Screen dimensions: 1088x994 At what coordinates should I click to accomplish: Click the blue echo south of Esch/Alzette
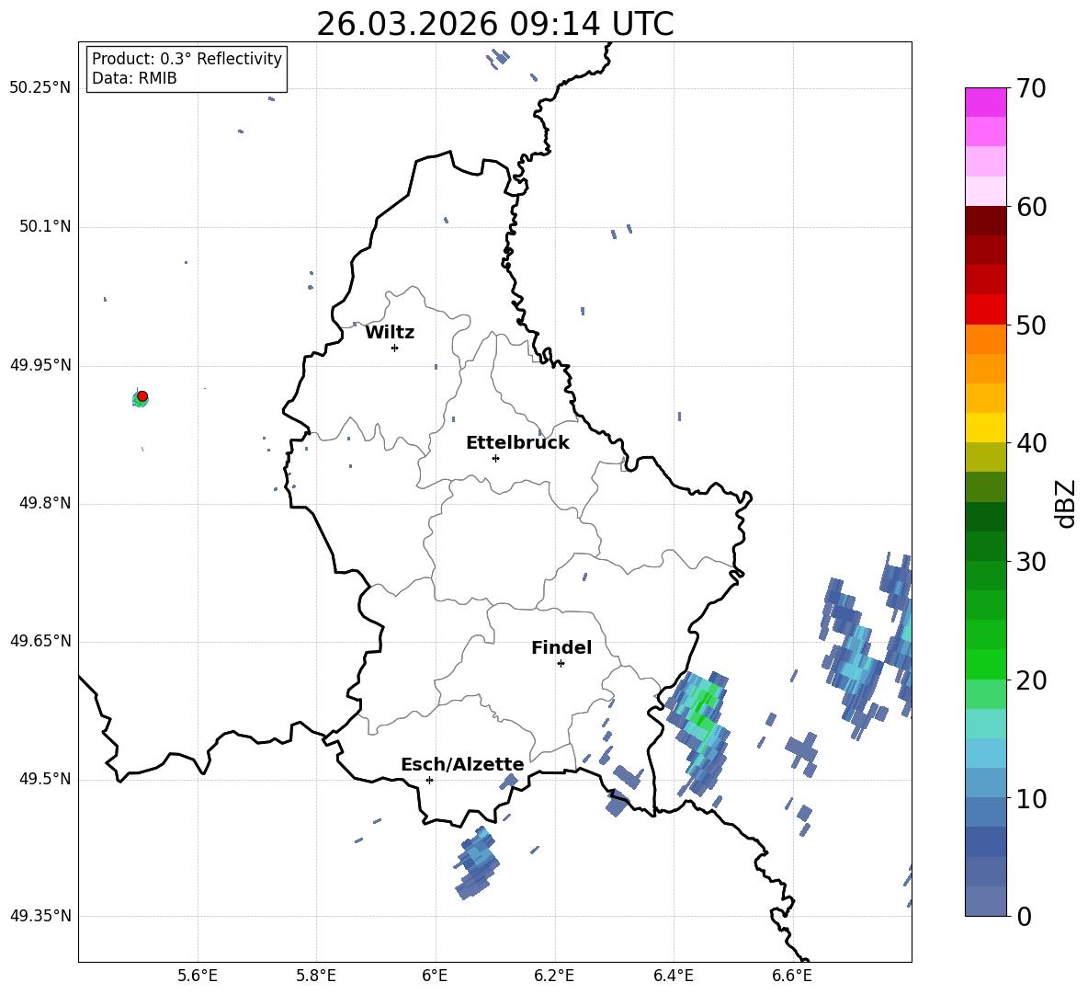[x=478, y=863]
